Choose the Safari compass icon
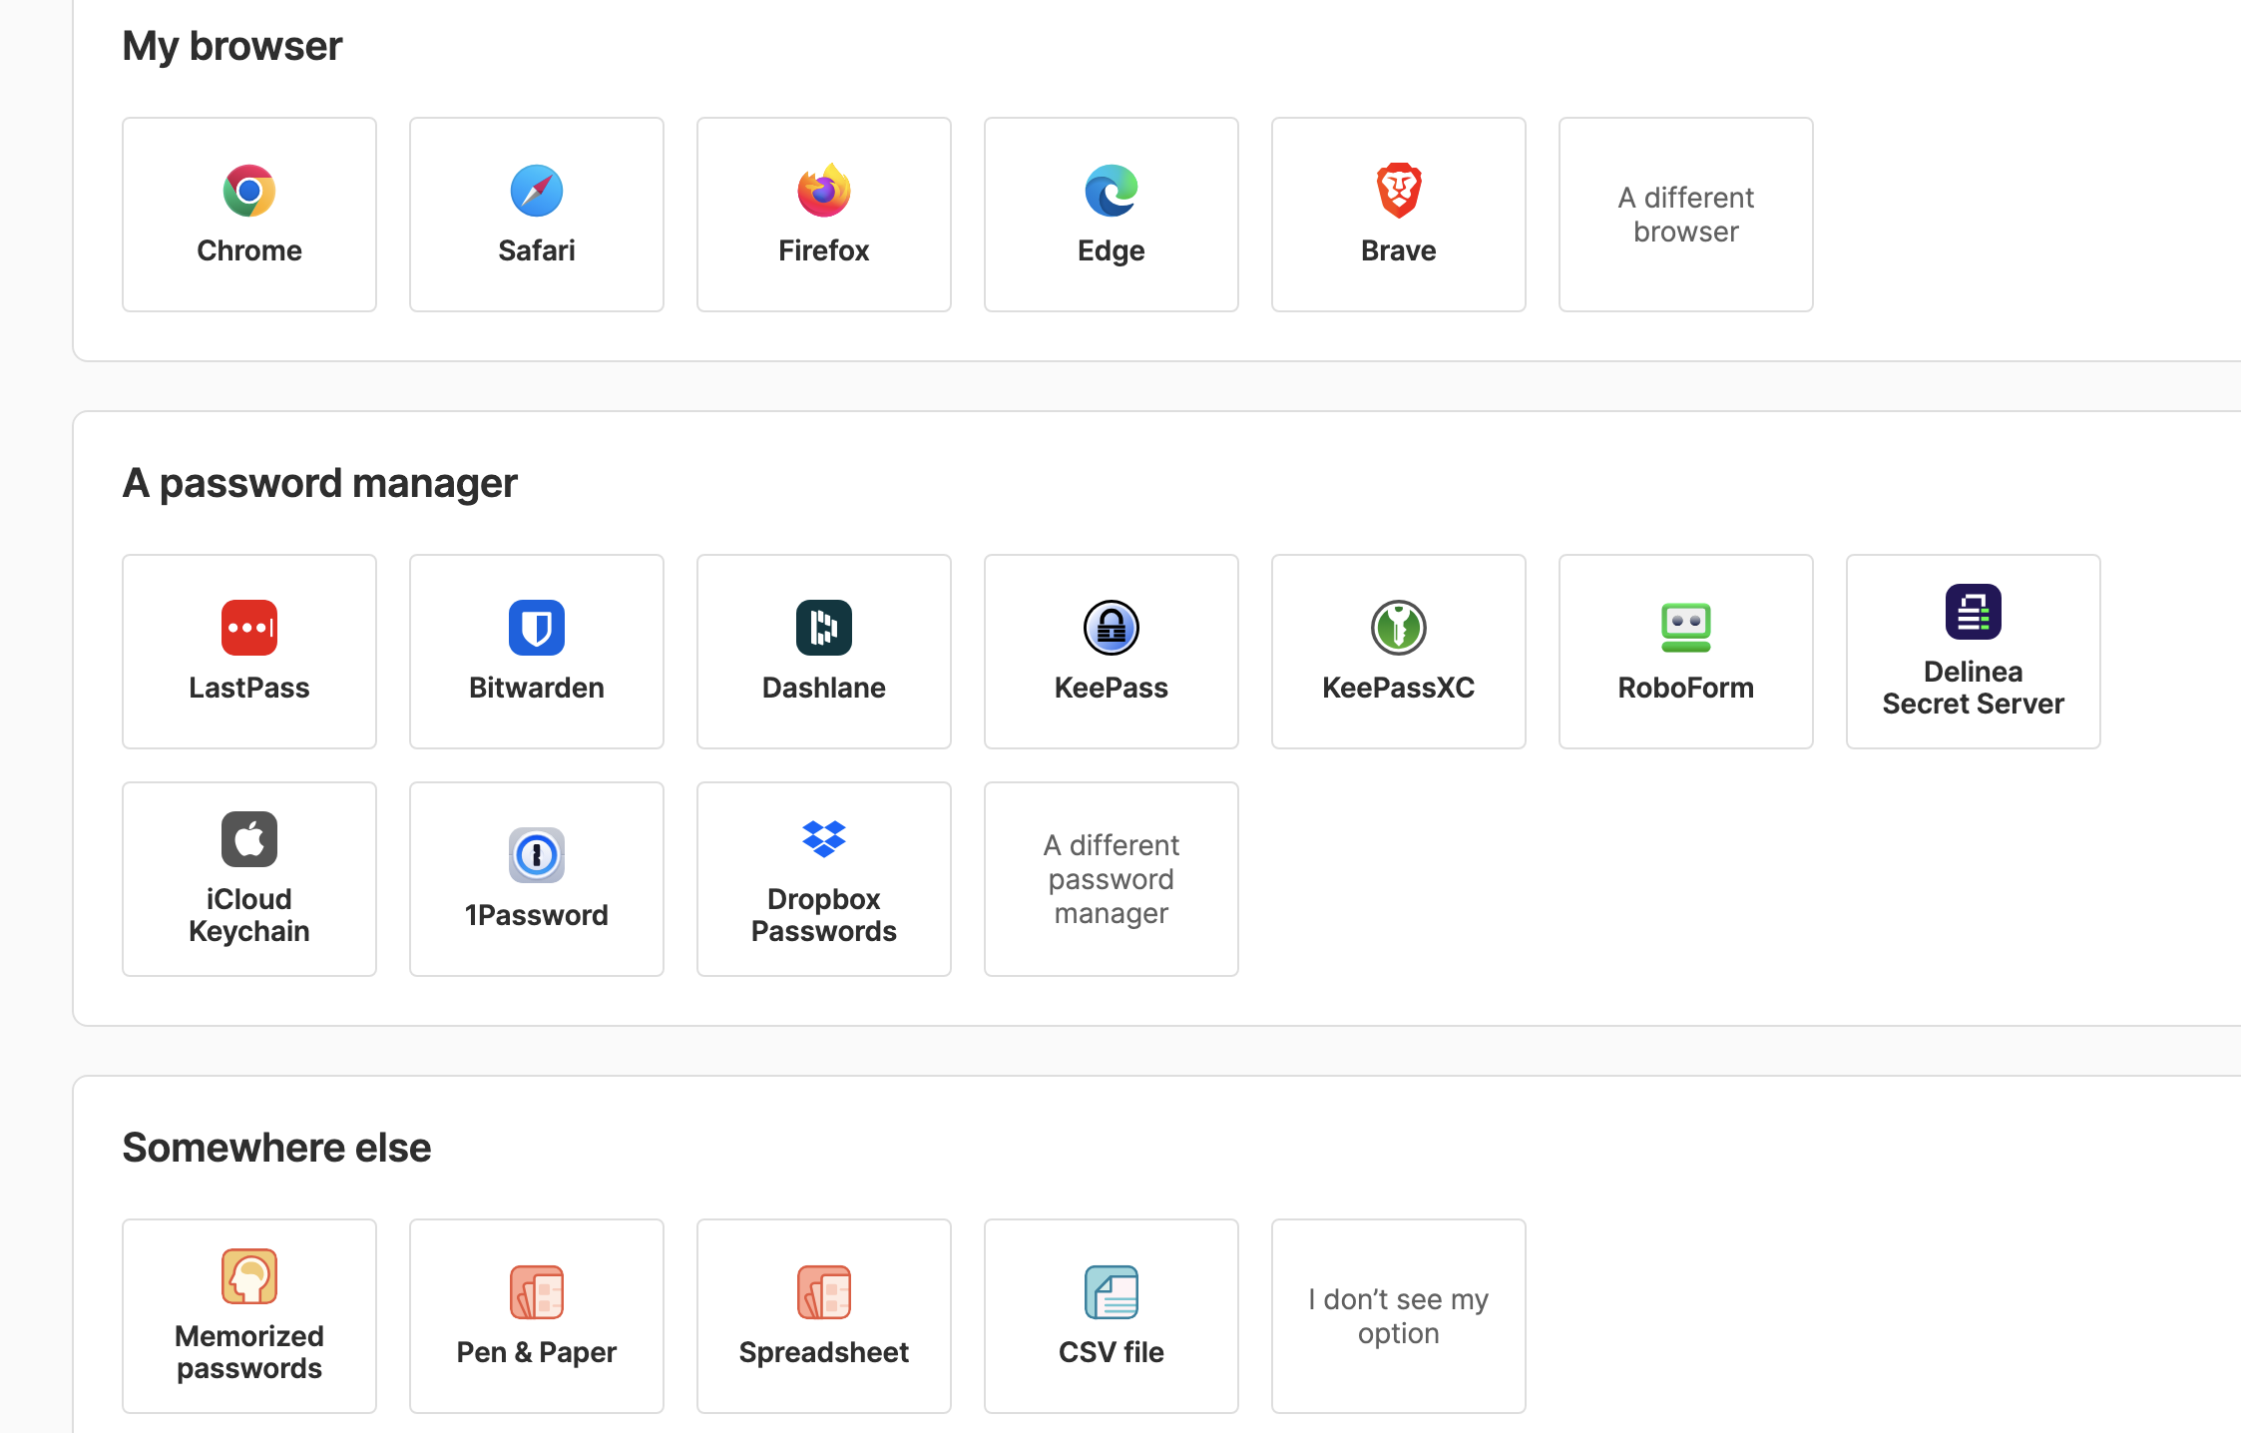This screenshot has width=2241, height=1433. 537,191
